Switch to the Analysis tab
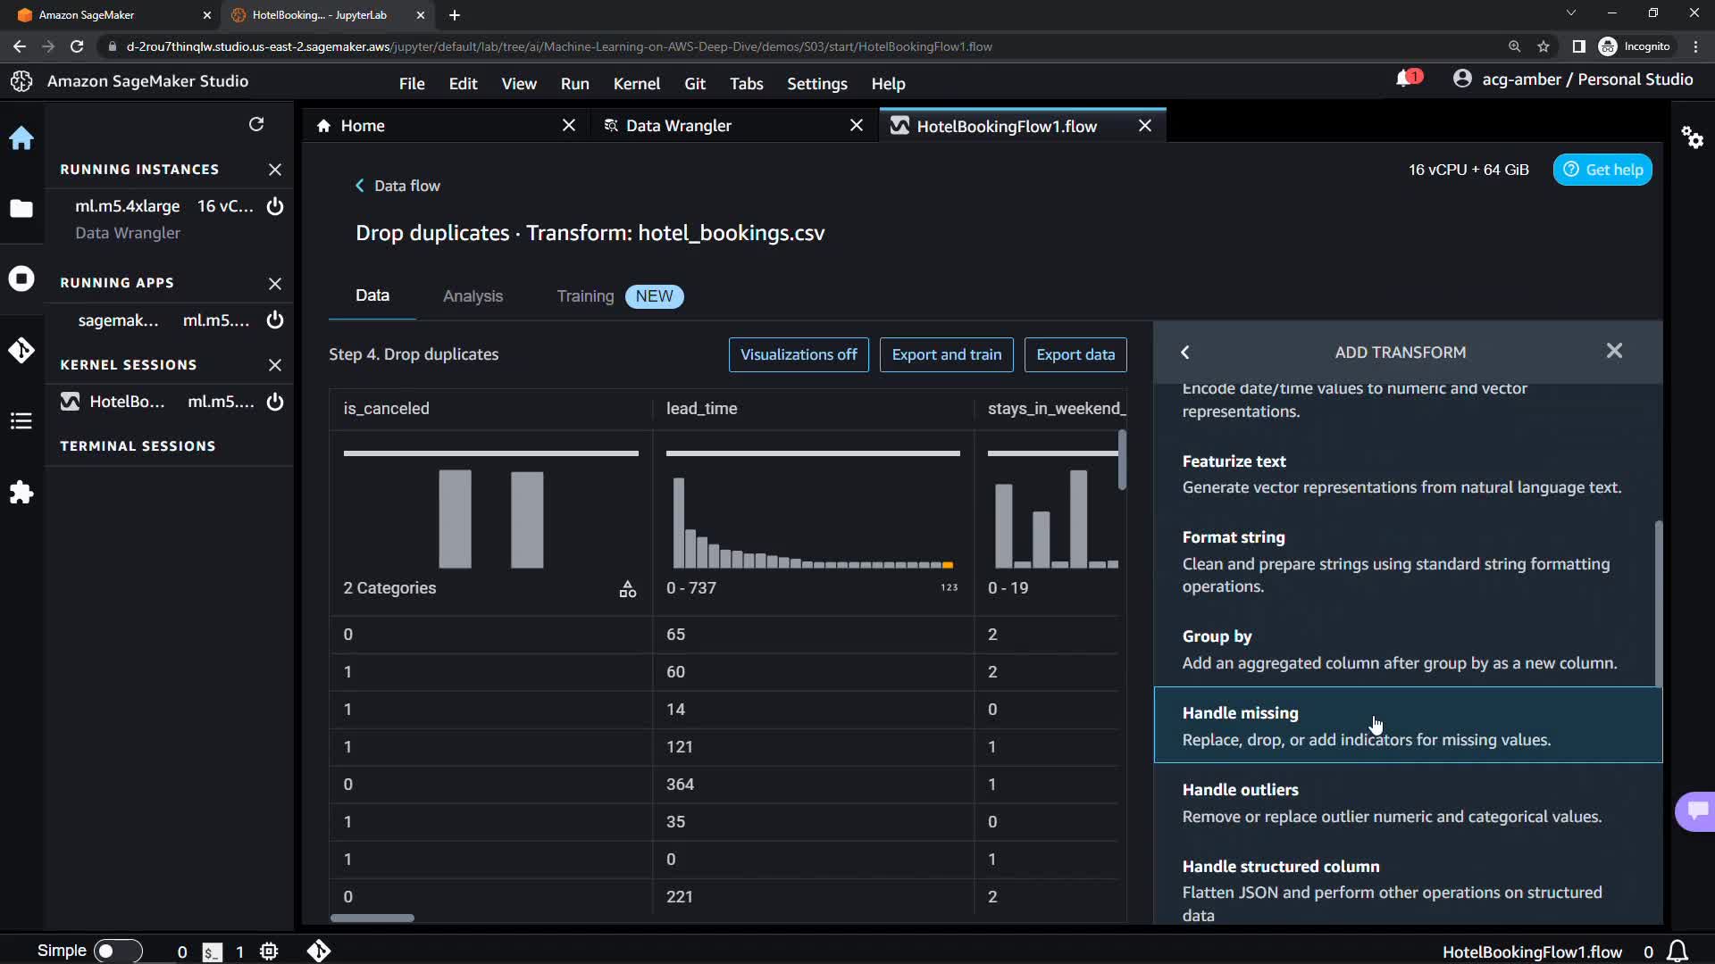Image resolution: width=1715 pixels, height=964 pixels. click(473, 296)
